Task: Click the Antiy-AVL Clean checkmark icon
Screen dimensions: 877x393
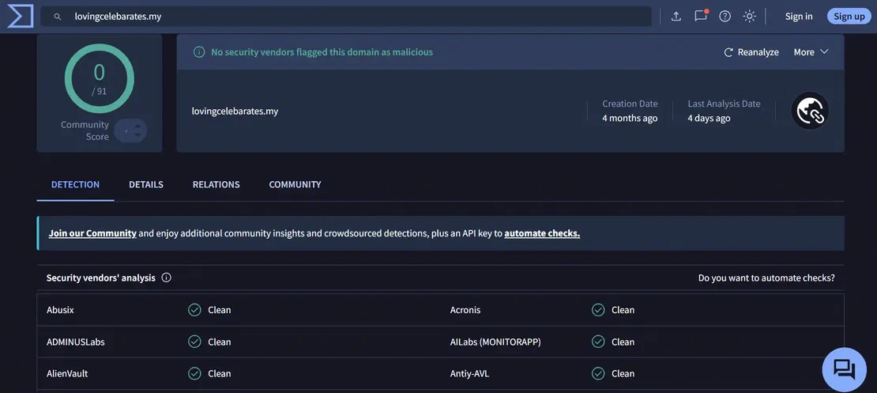Action: pyautogui.click(x=598, y=373)
